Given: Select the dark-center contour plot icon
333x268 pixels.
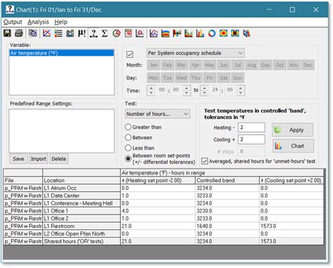Looking at the screenshot, I should click(235, 33).
